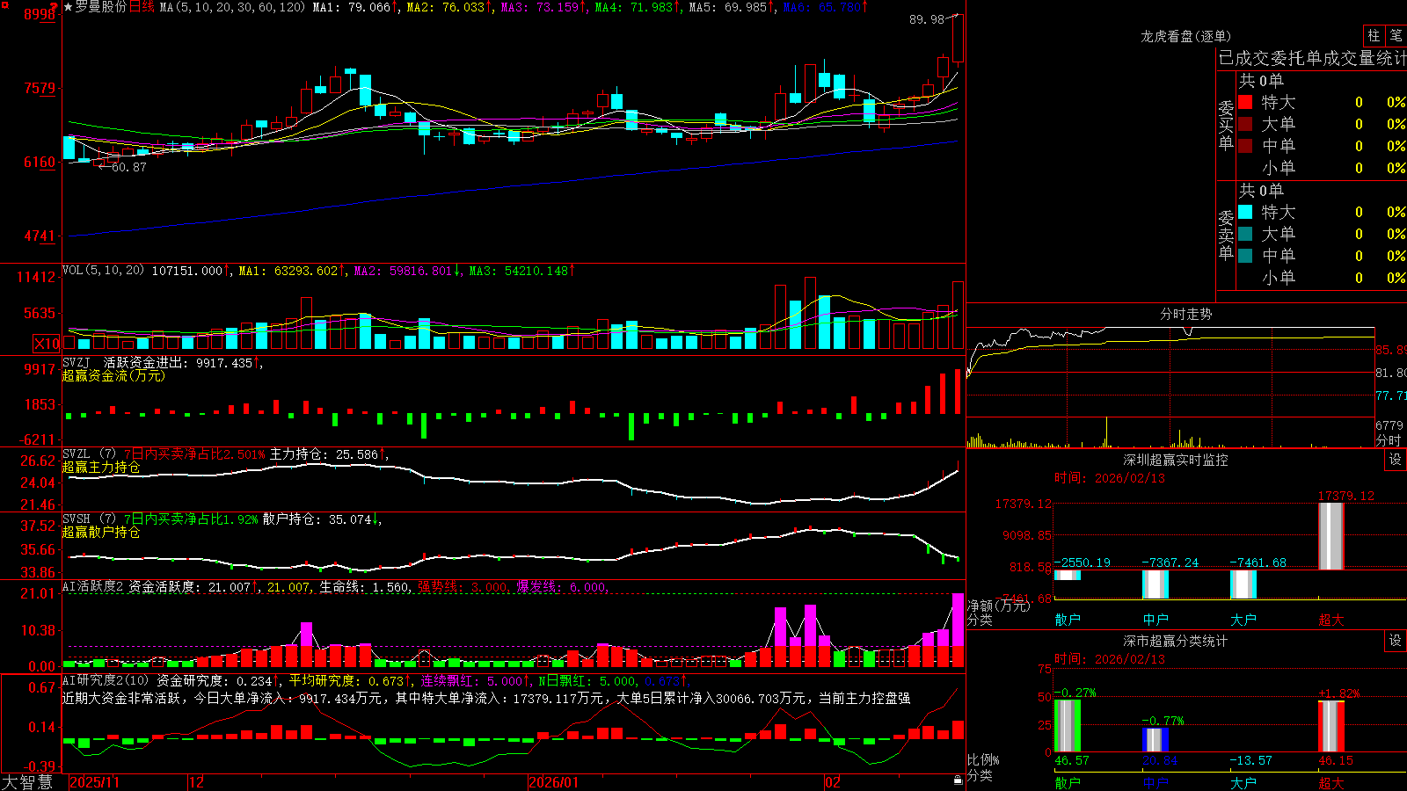Click the 中户 bar -7367.24 in realtime monitor
This screenshot has width=1407, height=791.
pos(1155,584)
